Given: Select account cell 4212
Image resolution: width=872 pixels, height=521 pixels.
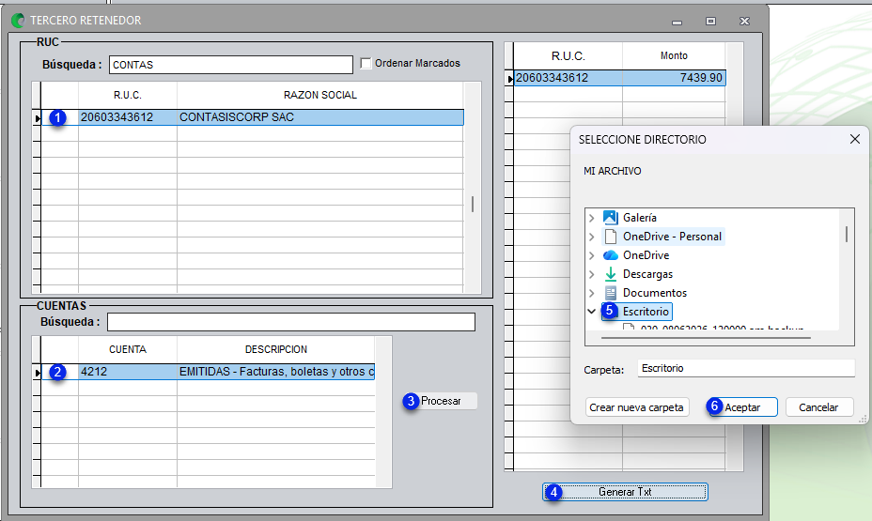Looking at the screenshot, I should [128, 372].
